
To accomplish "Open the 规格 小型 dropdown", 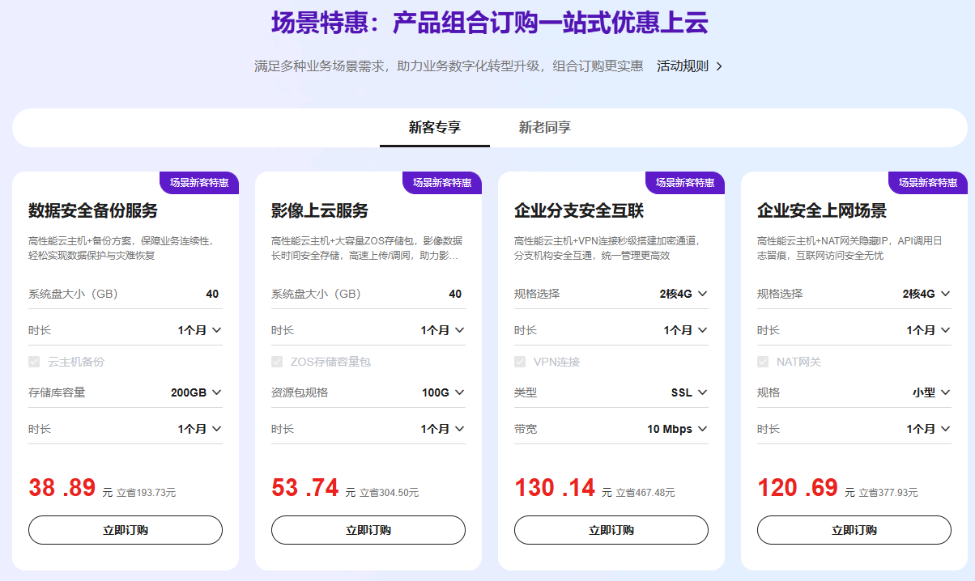I will point(854,392).
